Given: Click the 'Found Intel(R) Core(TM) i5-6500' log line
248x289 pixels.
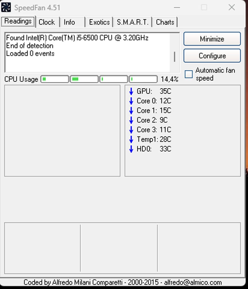Looking at the screenshot, I should tap(77, 38).
